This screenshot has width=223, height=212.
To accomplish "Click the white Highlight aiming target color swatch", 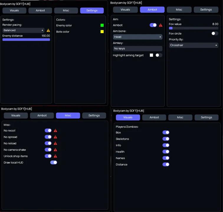I will click(151, 55).
